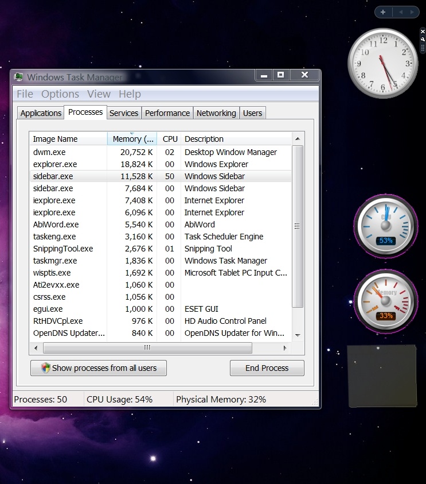This screenshot has height=484, width=426.
Task: Open the Performance tab
Action: [167, 113]
